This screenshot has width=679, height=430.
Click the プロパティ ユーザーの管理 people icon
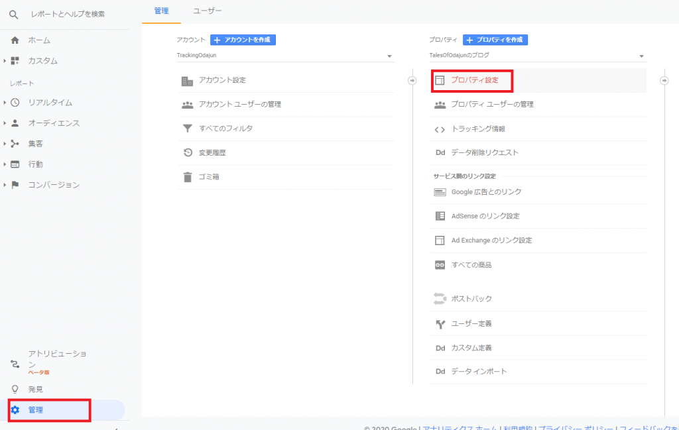440,105
